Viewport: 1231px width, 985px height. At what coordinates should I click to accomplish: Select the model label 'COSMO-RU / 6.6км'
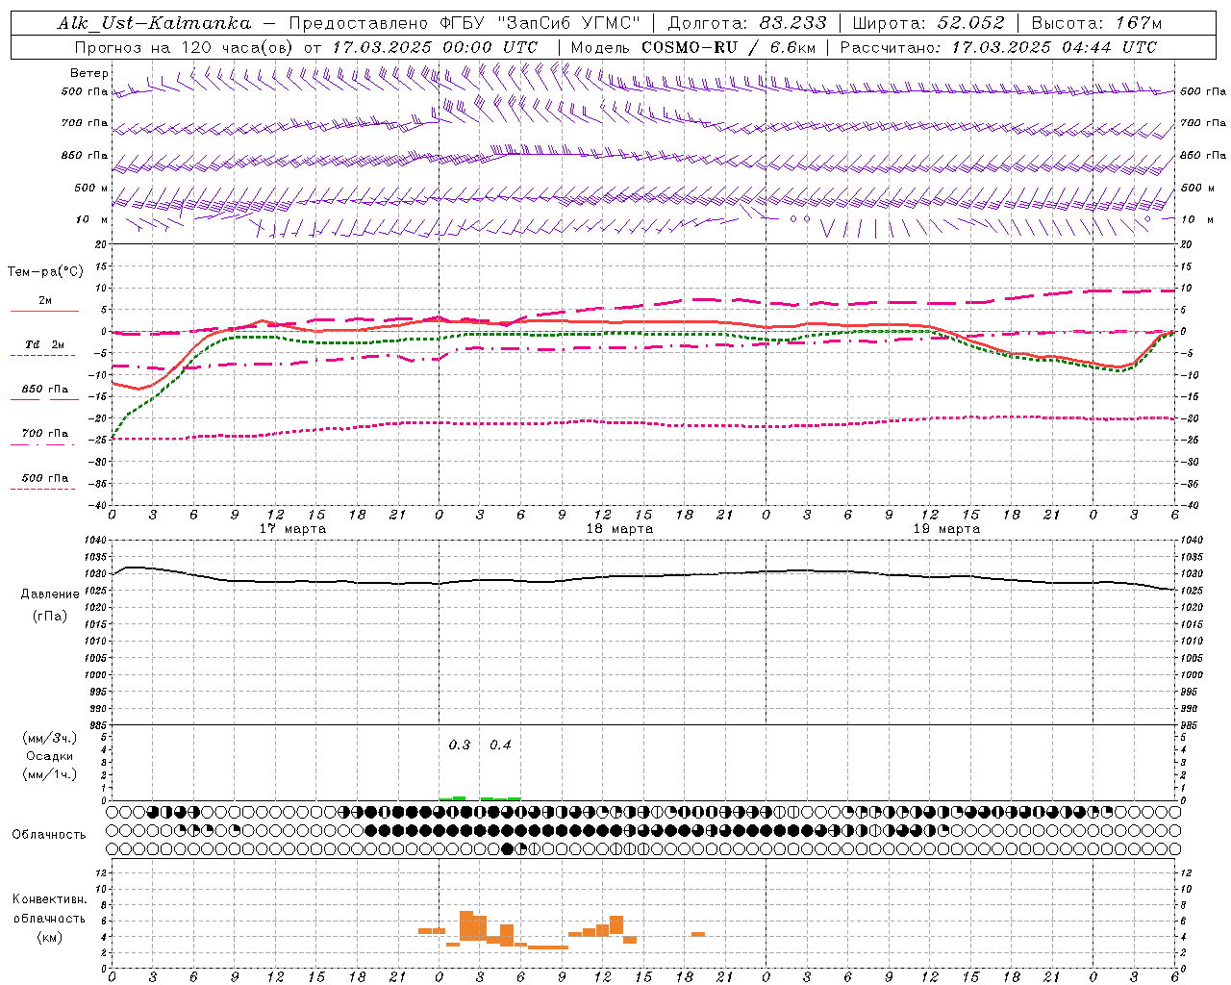tap(729, 47)
